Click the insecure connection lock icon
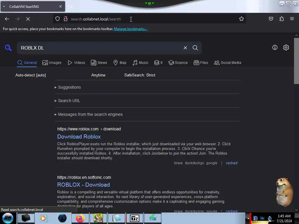299x224 pixels. click(66, 19)
